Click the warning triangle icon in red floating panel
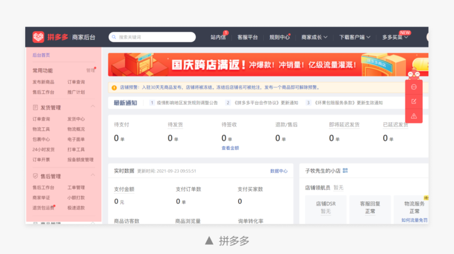This screenshot has width=454, height=254. (414, 116)
